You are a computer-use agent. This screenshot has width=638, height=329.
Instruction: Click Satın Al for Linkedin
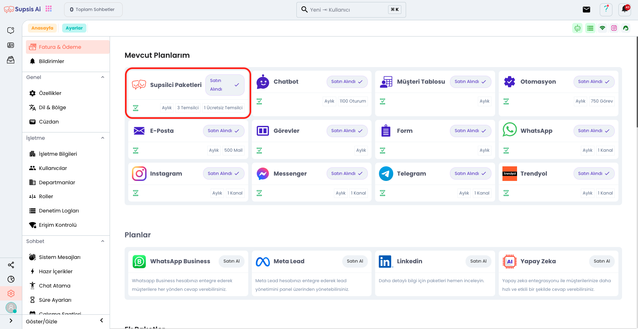click(x=478, y=261)
